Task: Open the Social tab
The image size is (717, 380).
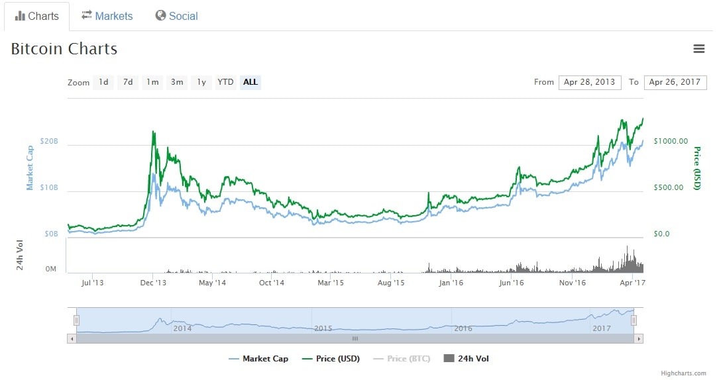Action: pyautogui.click(x=176, y=16)
